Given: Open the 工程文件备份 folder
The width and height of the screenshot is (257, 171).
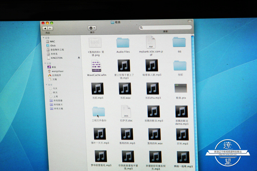Looking at the screenshot, I should pos(99,112).
